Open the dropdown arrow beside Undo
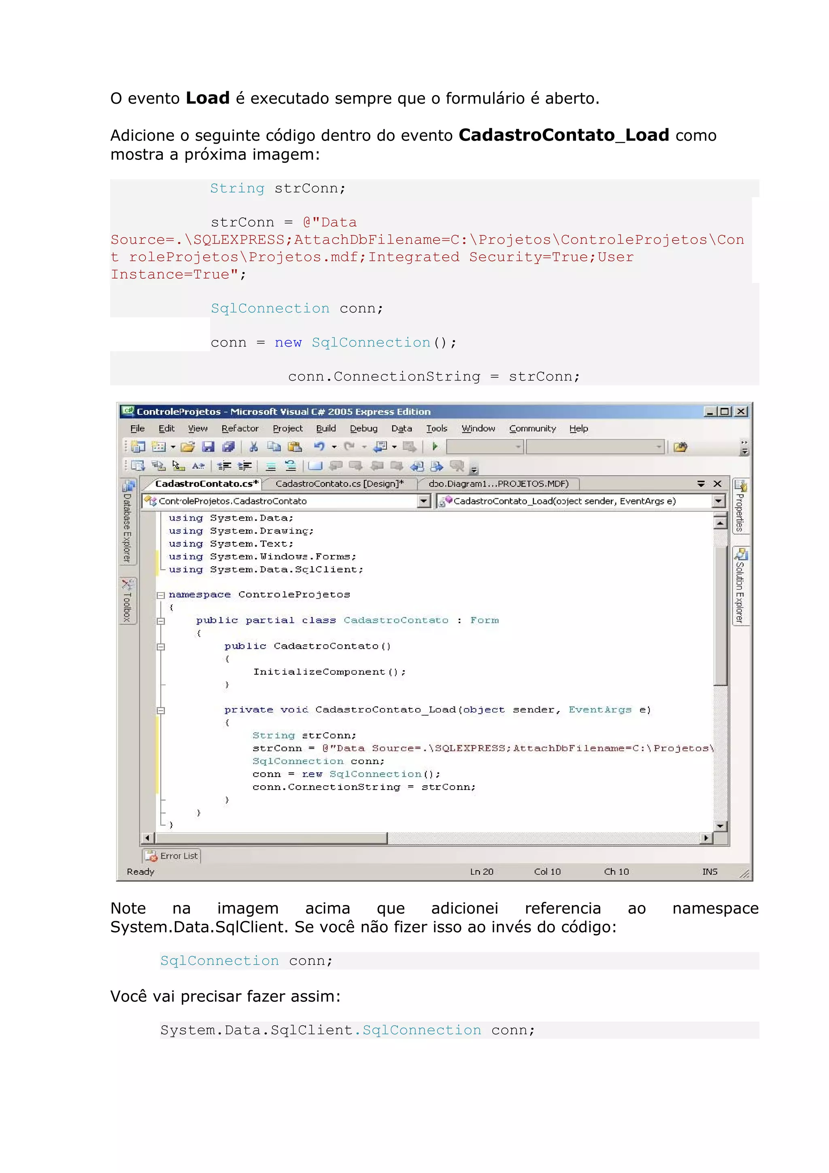 (x=334, y=447)
